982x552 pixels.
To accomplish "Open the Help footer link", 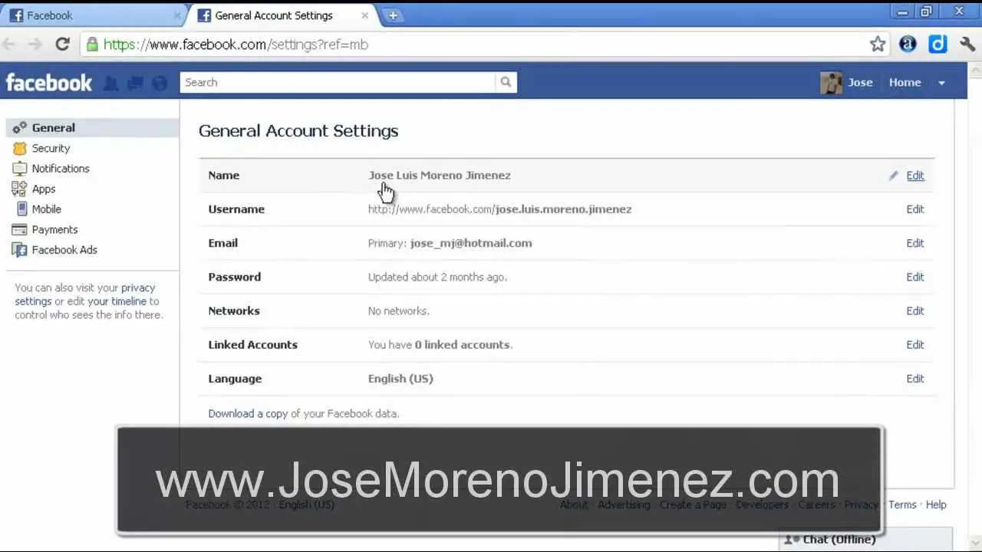I will click(936, 504).
